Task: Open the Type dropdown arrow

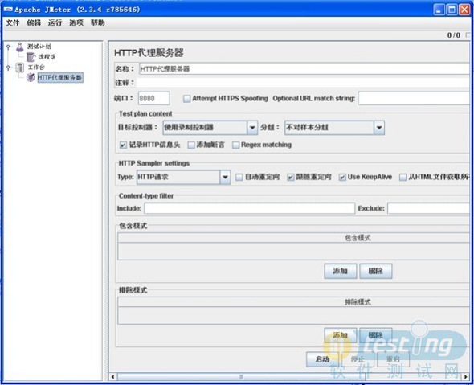Action: pyautogui.click(x=225, y=177)
